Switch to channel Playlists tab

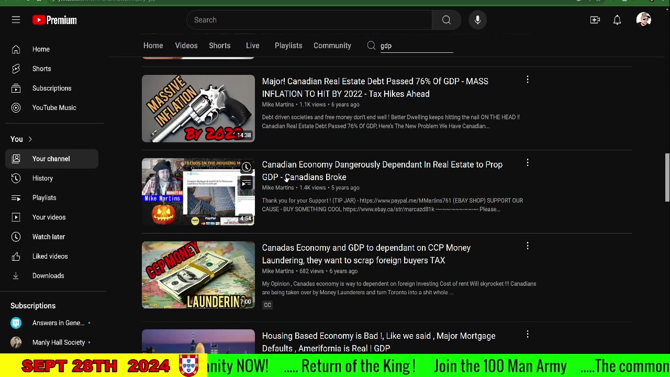click(x=288, y=46)
